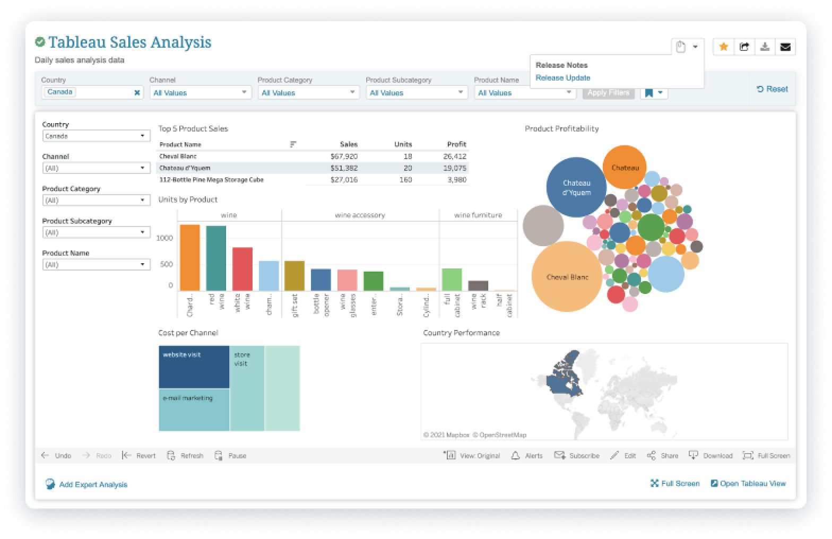Select the 112-Bottle Pine Mega Storage Cube row

click(211, 180)
